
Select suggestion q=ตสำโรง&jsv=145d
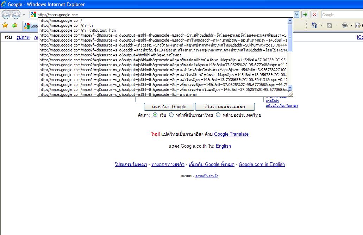click(162, 80)
